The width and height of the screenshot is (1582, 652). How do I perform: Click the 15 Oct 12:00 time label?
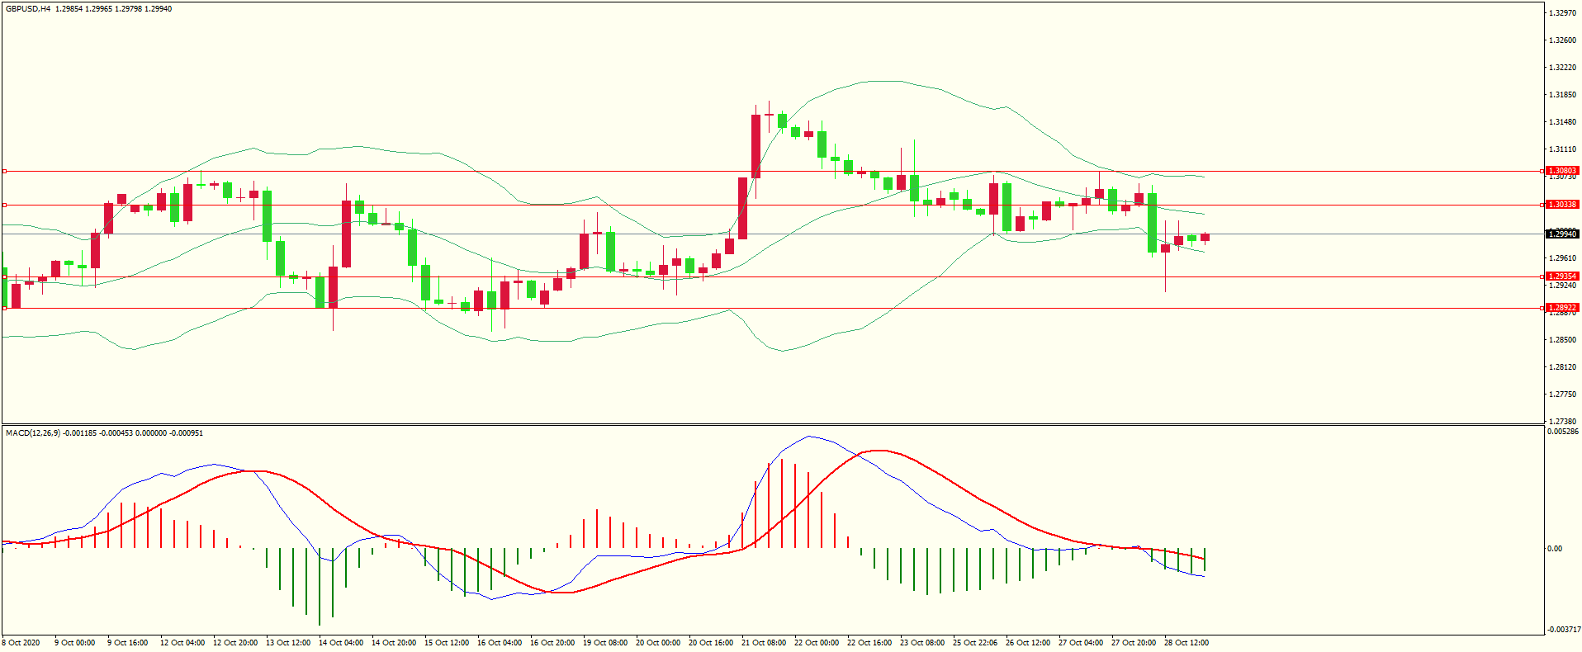pyautogui.click(x=447, y=643)
